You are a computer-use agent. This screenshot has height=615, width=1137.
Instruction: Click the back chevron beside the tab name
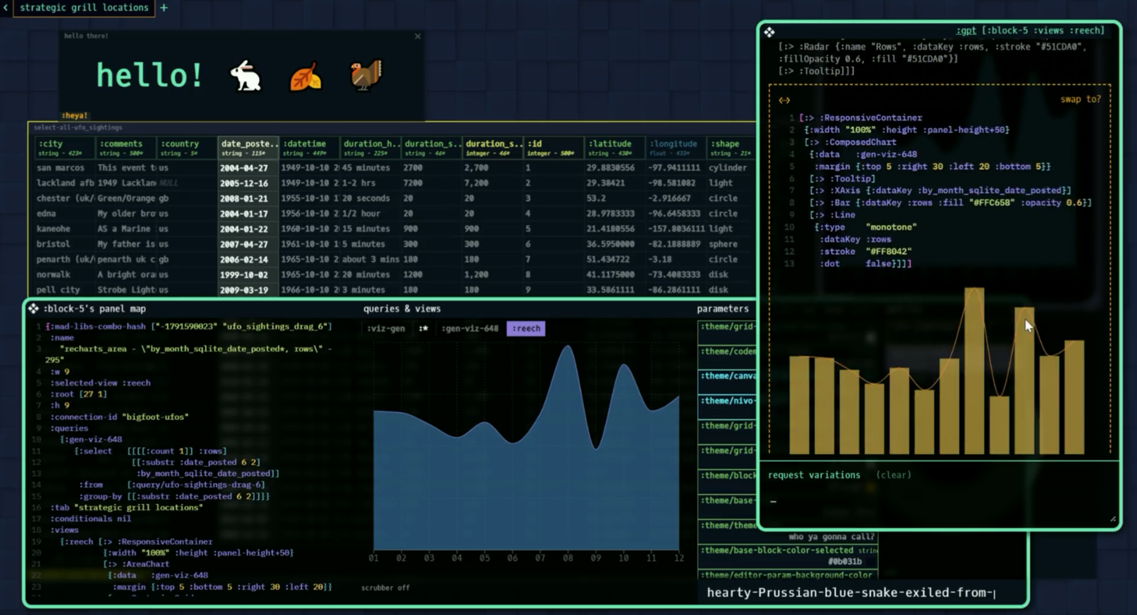pos(6,8)
